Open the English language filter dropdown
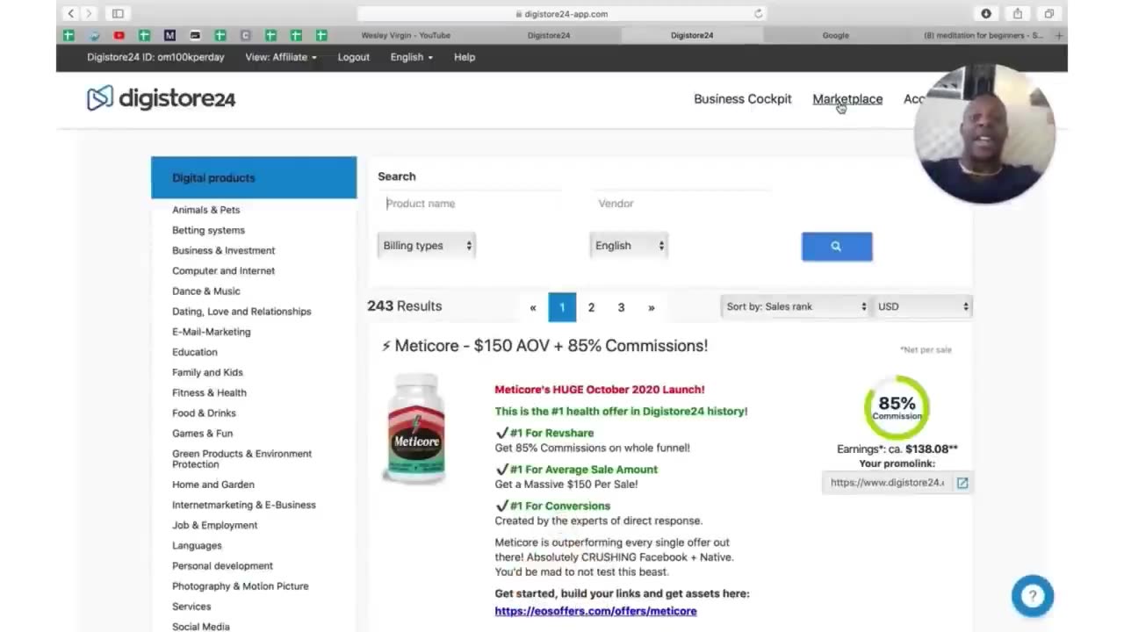The image size is (1124, 632). 629,246
